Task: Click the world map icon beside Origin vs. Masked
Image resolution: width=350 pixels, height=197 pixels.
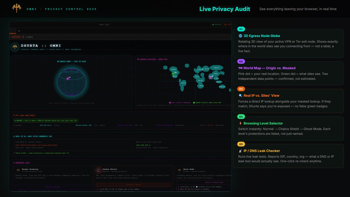Action: (240, 68)
